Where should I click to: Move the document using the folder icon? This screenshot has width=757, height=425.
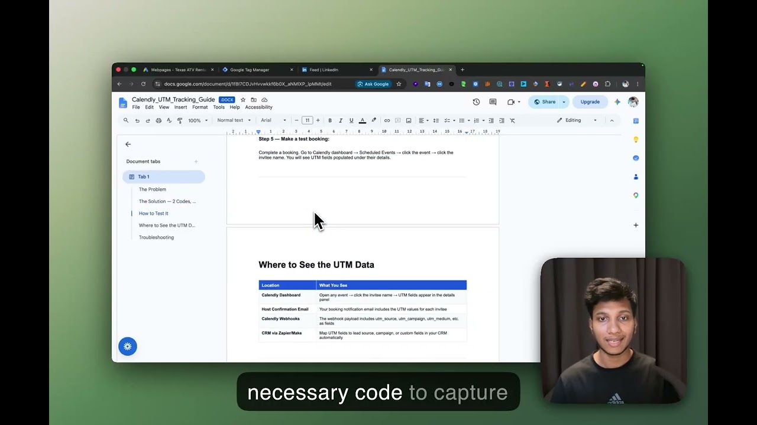click(254, 100)
